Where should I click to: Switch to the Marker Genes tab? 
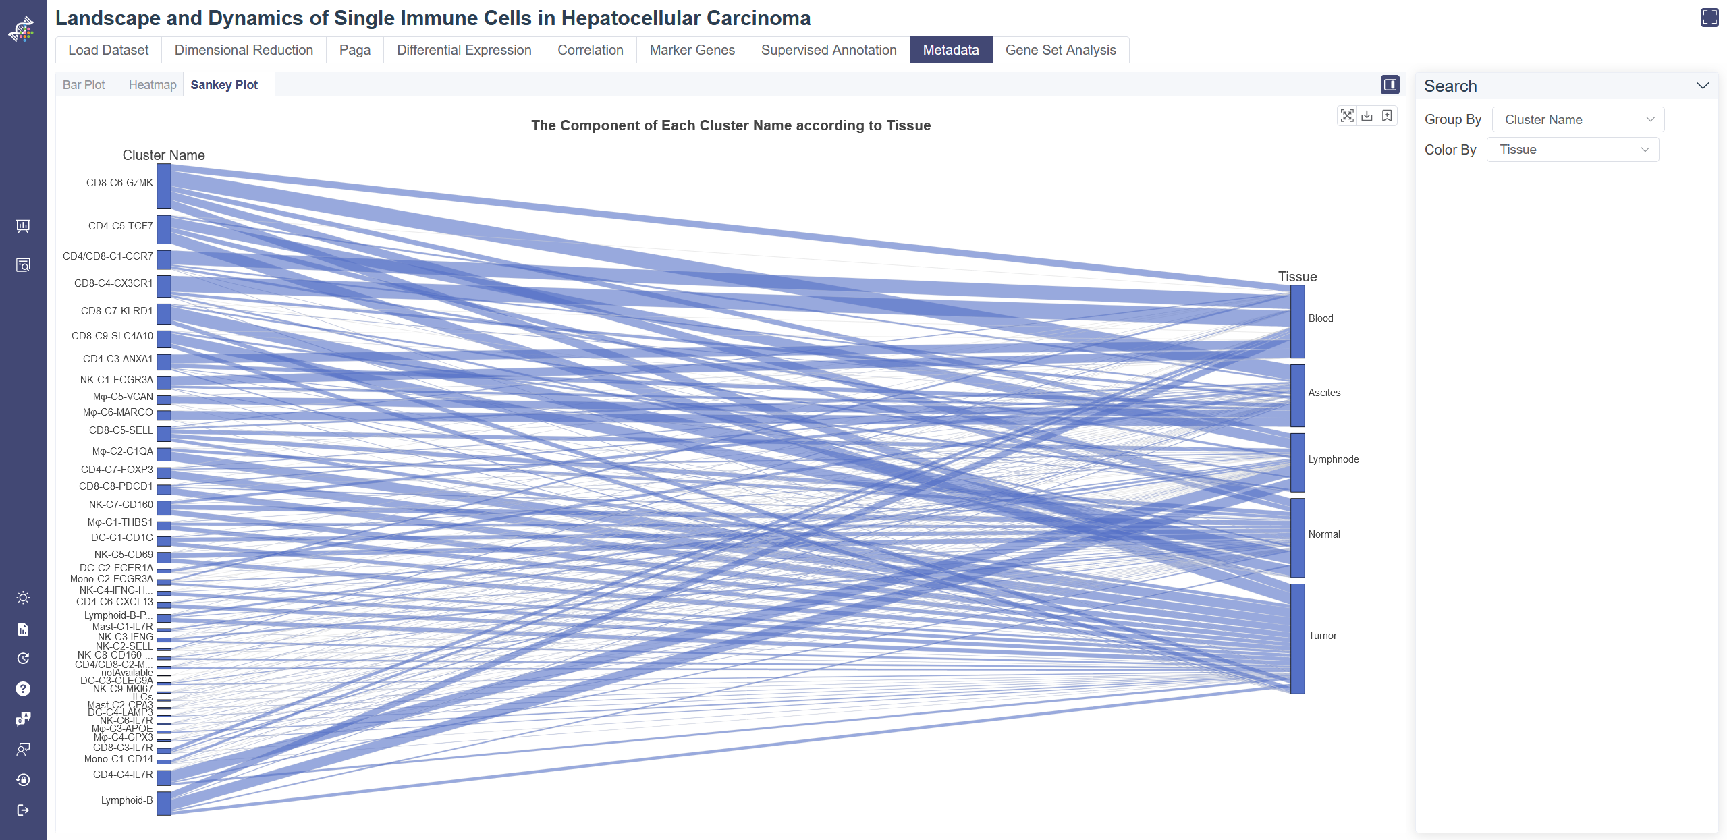(692, 50)
